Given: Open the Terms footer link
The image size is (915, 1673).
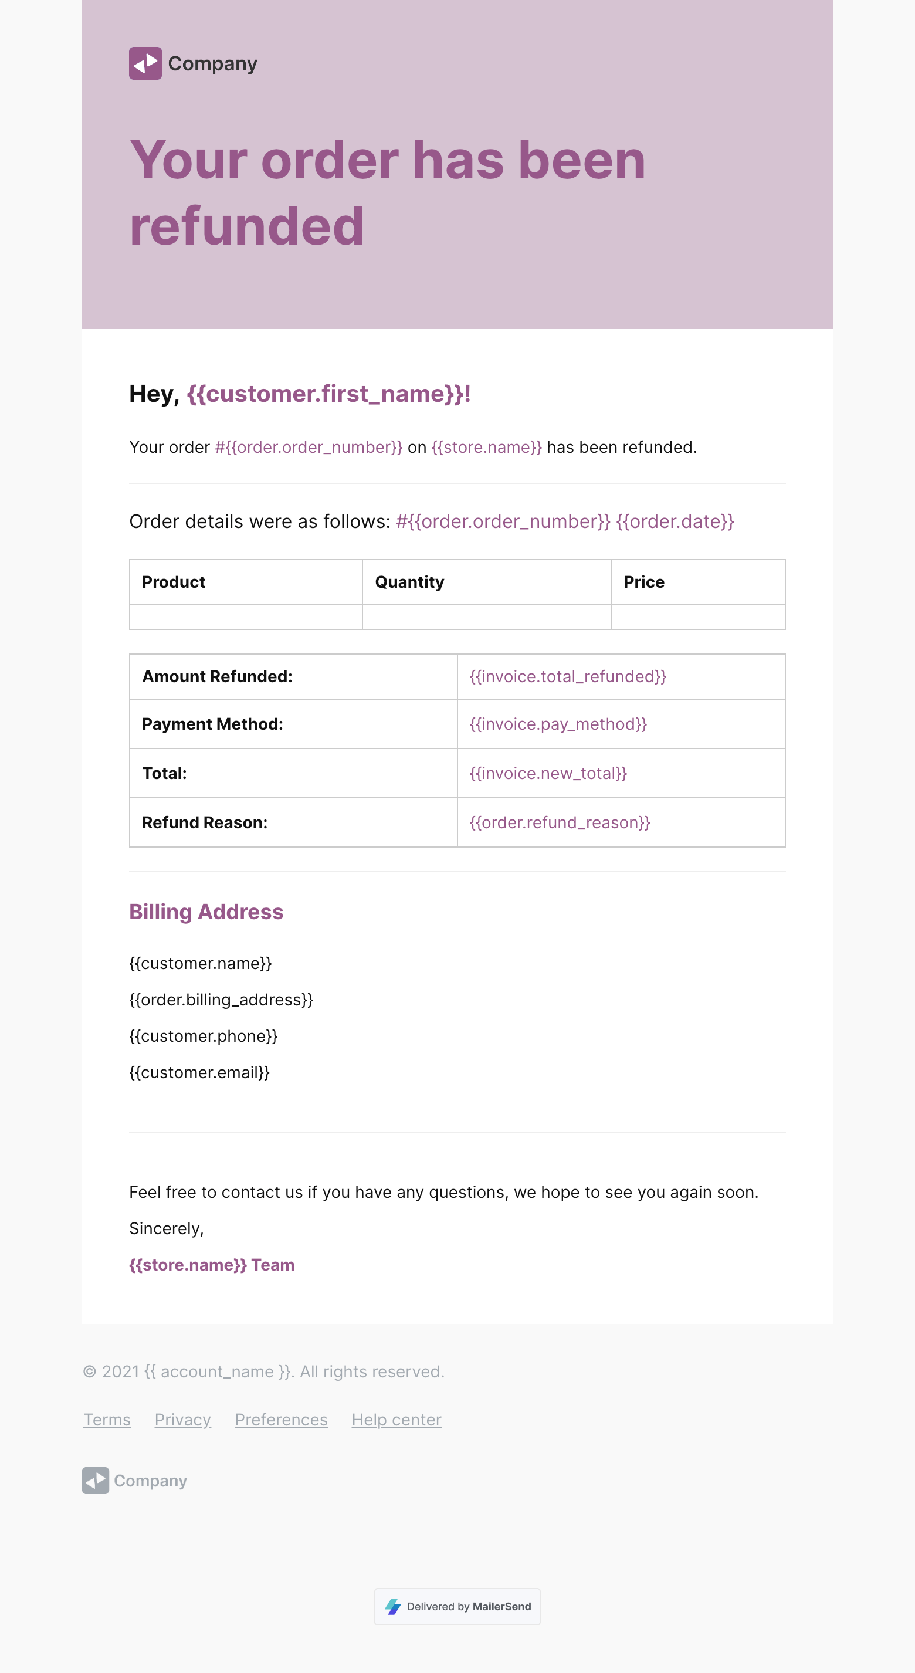Looking at the screenshot, I should click(107, 1420).
